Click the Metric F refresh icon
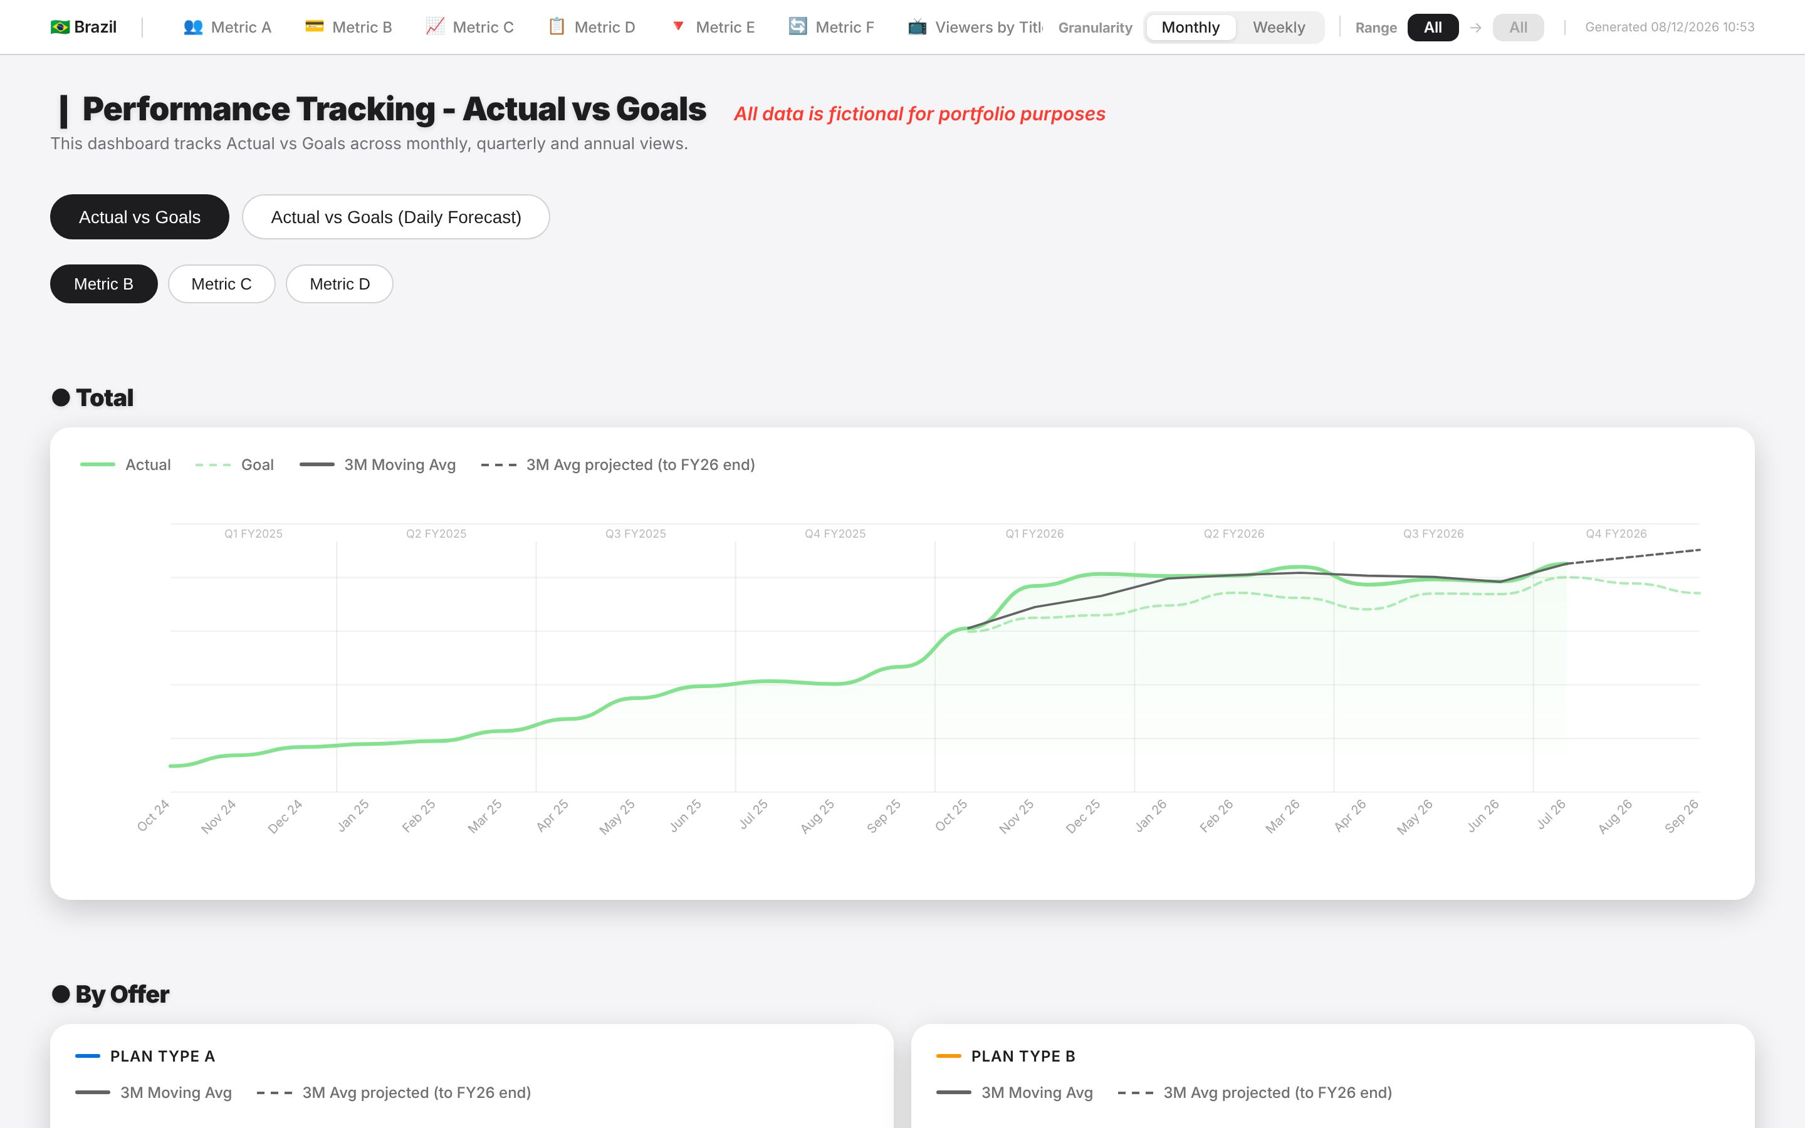Image resolution: width=1805 pixels, height=1128 pixels. (798, 26)
